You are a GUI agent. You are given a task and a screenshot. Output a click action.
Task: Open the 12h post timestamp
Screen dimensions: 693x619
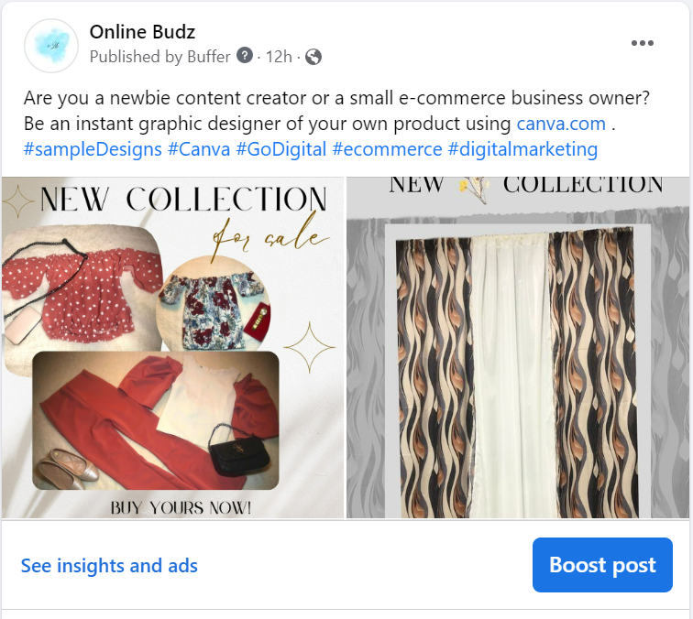[278, 57]
